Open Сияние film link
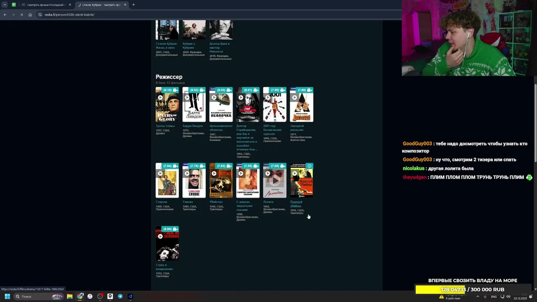537x302 pixels. (188, 202)
